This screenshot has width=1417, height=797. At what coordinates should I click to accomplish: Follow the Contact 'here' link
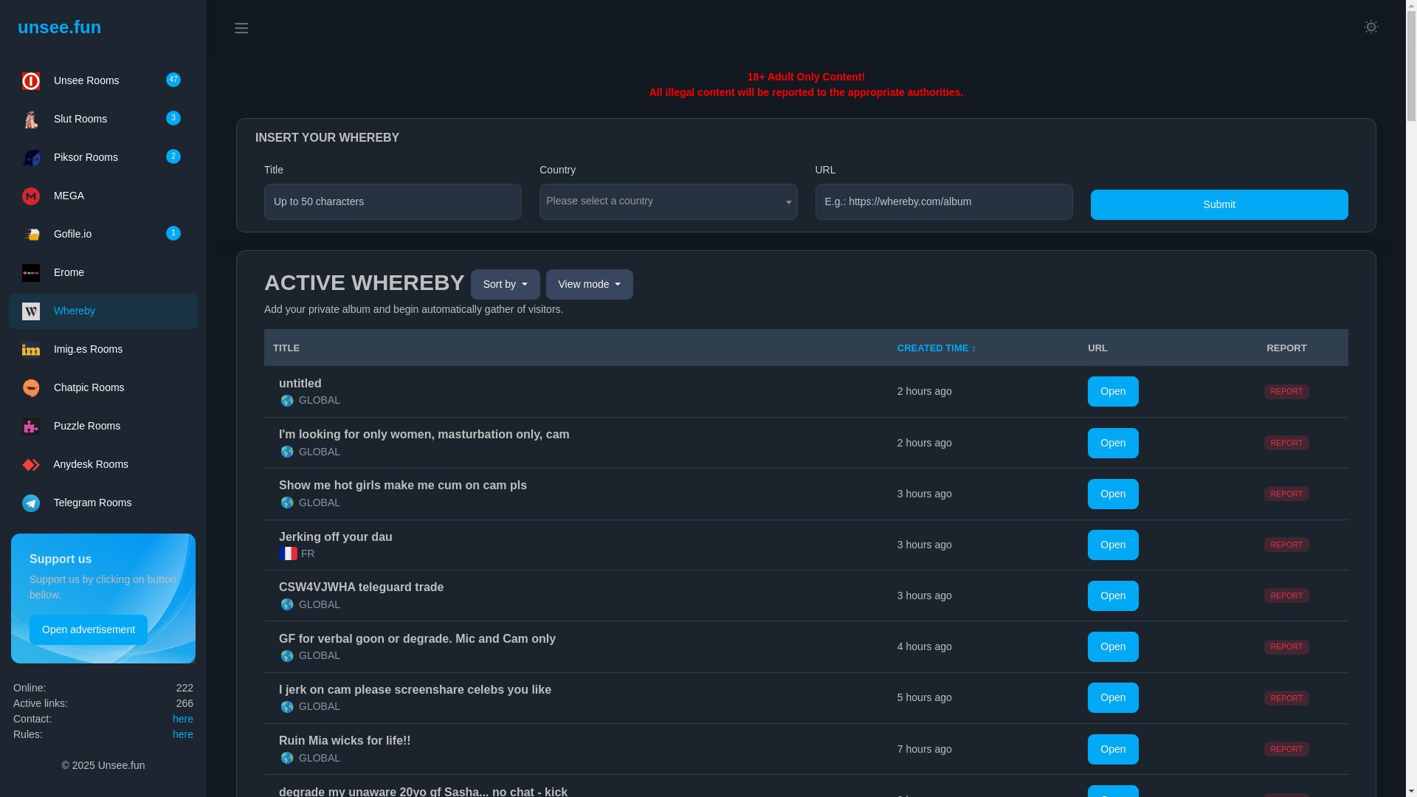pos(182,719)
